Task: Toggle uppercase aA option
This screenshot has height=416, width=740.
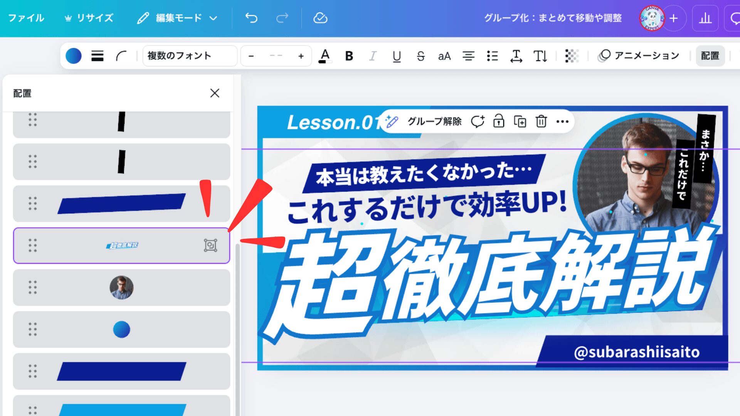Action: pyautogui.click(x=444, y=56)
